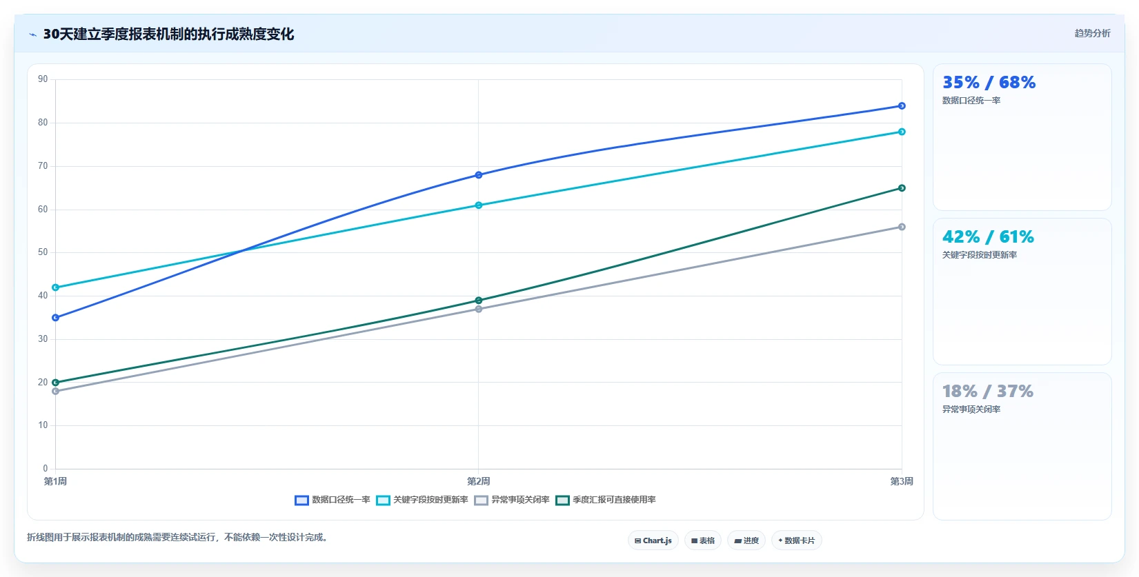Click the icon inside the 进度 chip
Viewport: 1139px width, 577px height.
(737, 541)
